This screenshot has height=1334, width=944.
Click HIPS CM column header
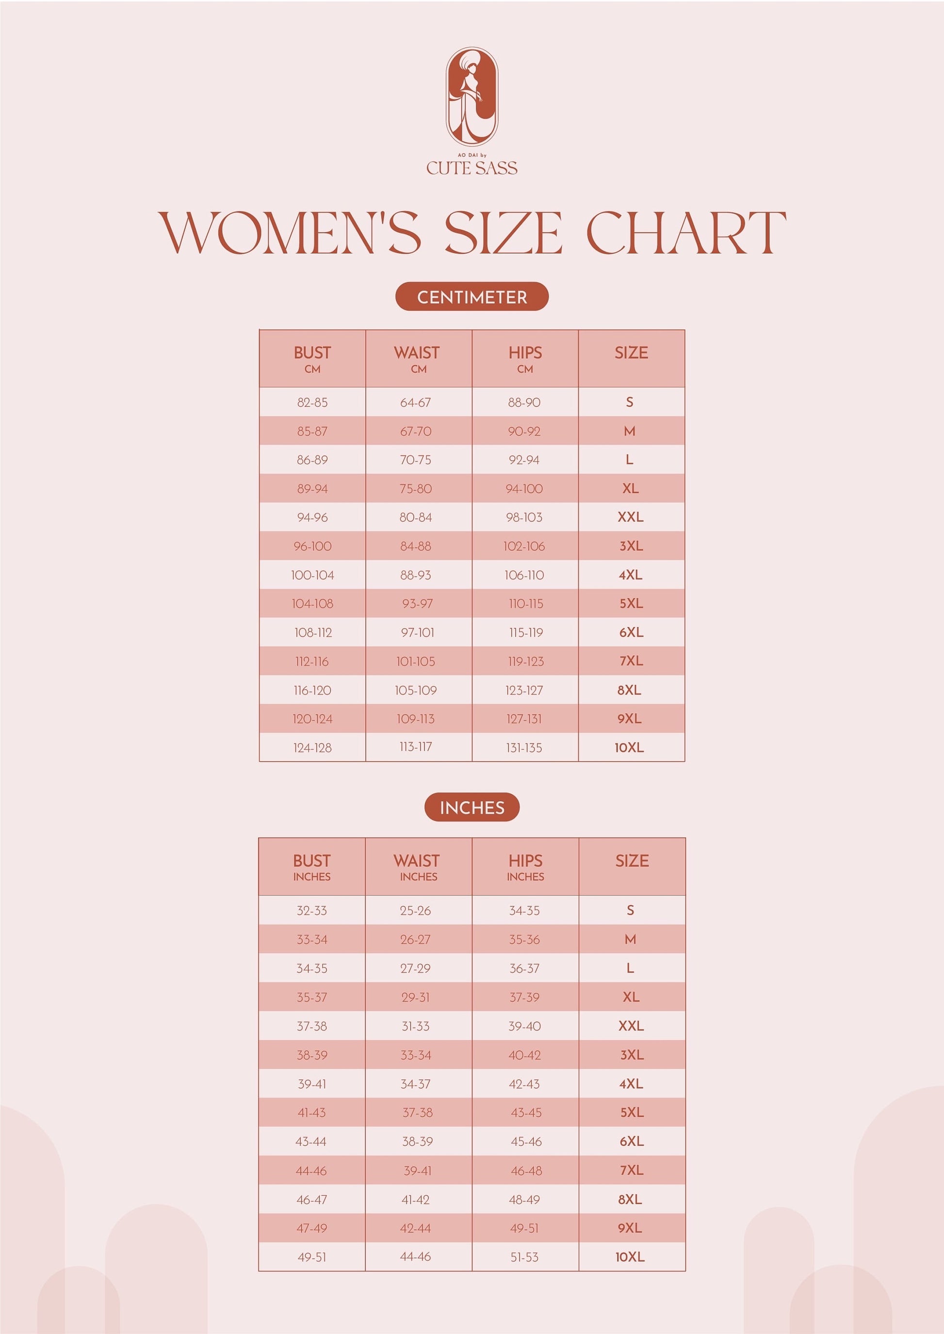(x=525, y=358)
